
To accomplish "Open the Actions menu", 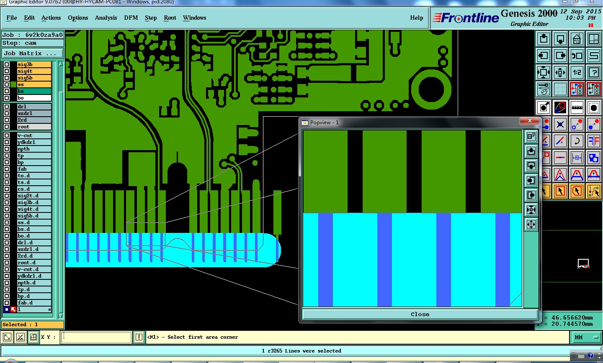I will click(x=51, y=18).
